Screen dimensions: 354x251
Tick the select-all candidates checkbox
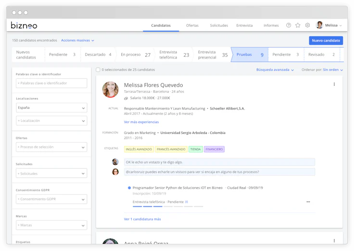pyautogui.click(x=98, y=70)
